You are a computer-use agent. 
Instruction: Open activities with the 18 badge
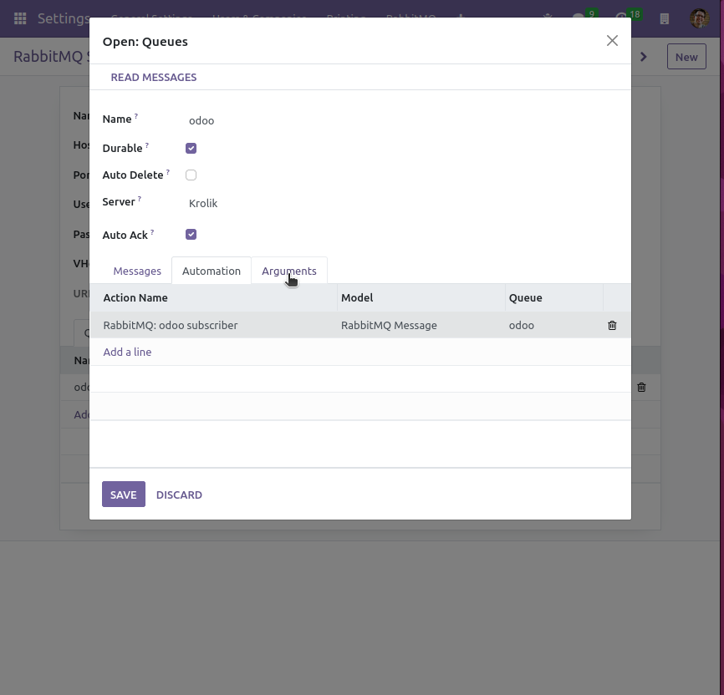(628, 17)
